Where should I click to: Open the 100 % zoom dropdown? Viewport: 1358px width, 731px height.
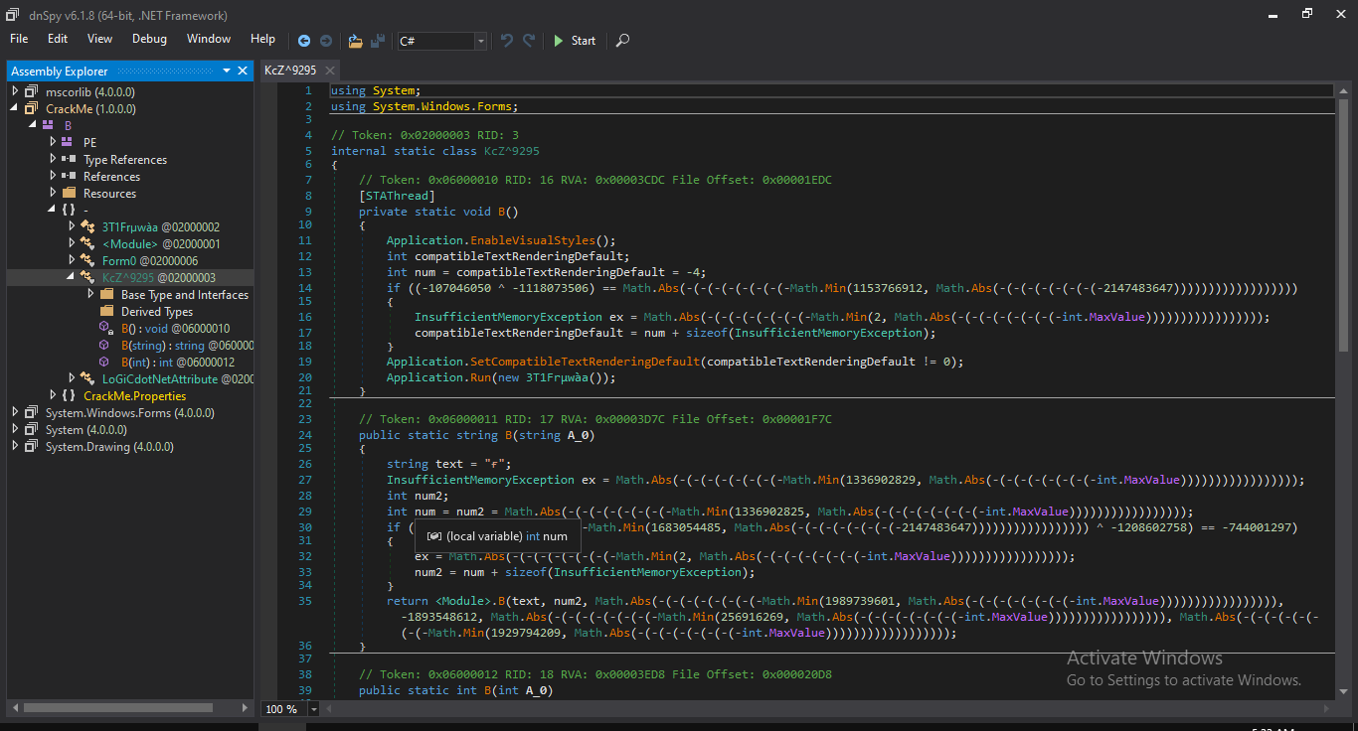[x=314, y=709]
